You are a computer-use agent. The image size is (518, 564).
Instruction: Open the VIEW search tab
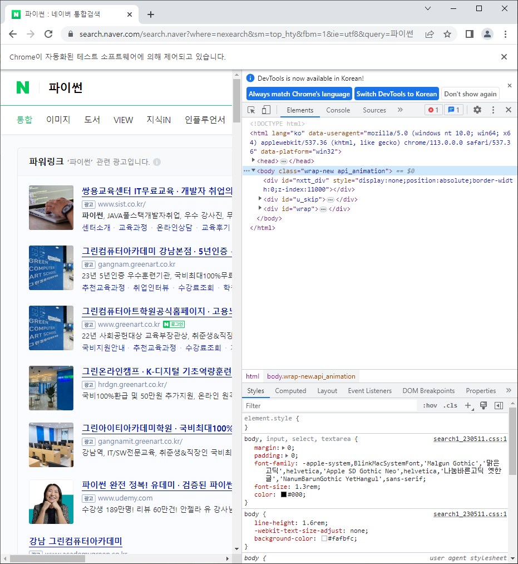[x=123, y=120]
